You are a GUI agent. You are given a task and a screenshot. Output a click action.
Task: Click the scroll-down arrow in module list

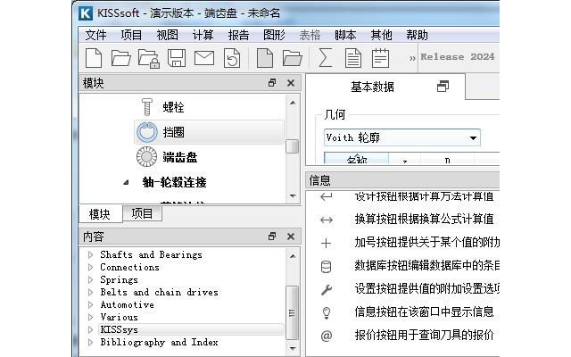tap(293, 196)
